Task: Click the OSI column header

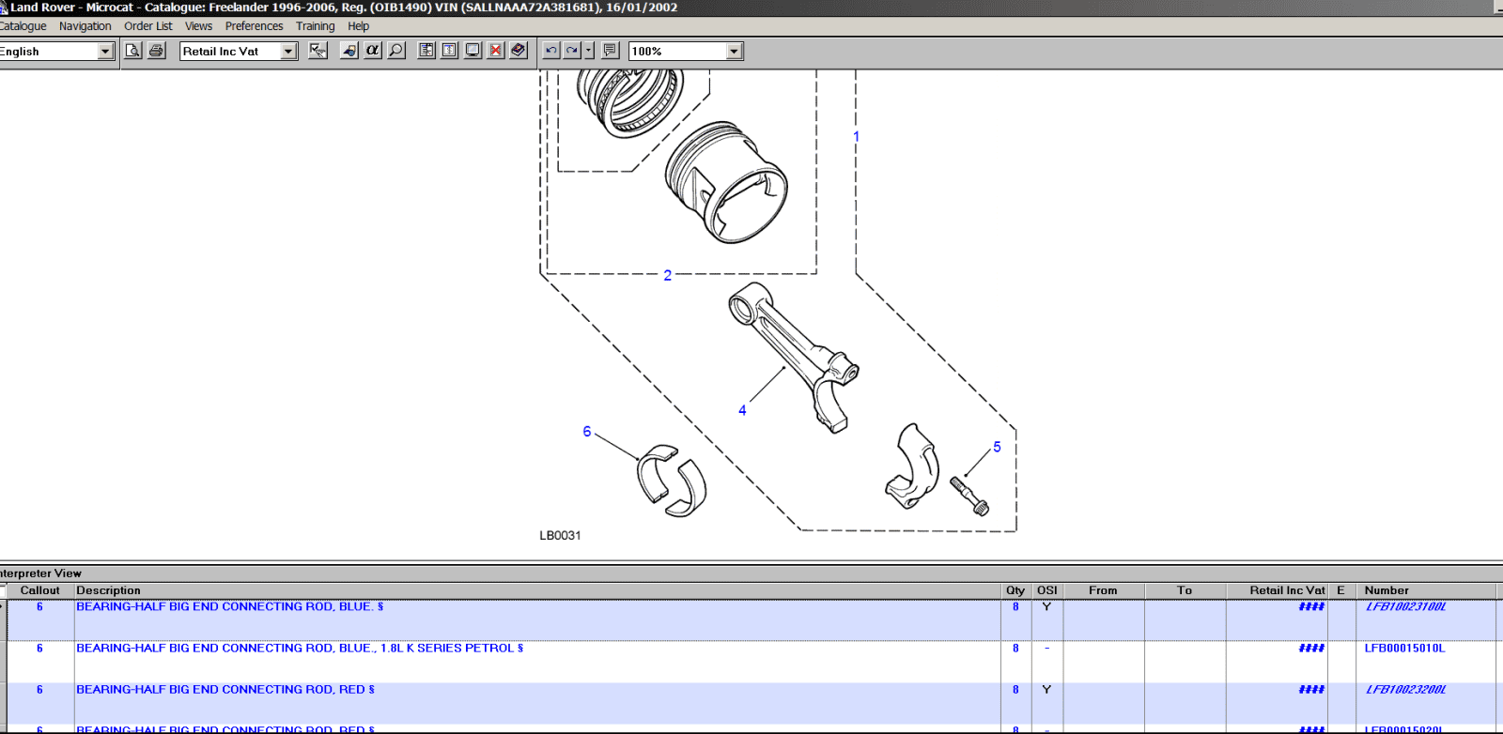Action: click(1046, 590)
